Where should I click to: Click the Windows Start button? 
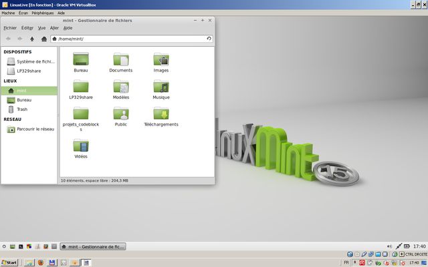[9, 262]
